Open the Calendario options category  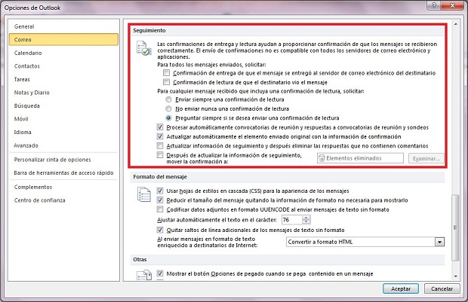(x=63, y=53)
